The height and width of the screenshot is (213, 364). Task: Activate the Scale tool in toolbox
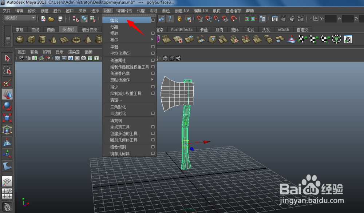(x=7, y=118)
